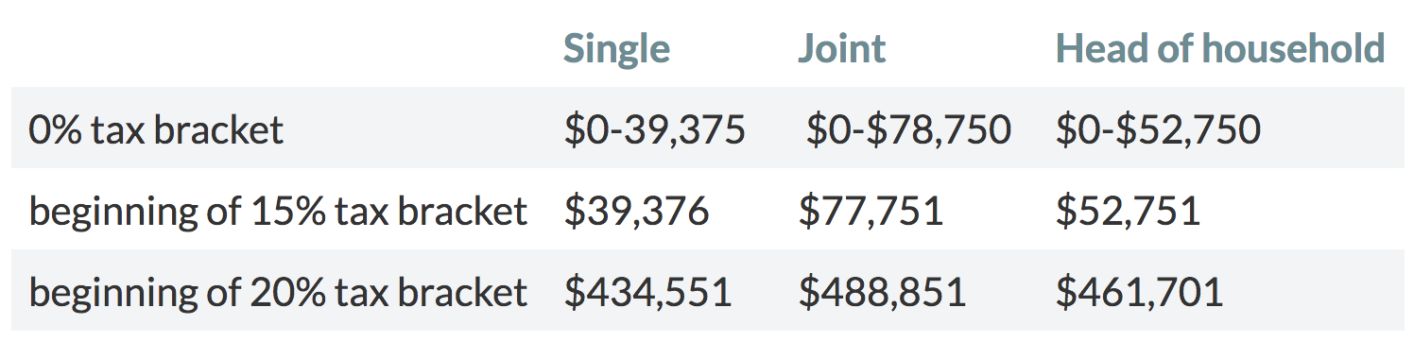
Task: Click the Head of household column header
Action: click(1220, 48)
